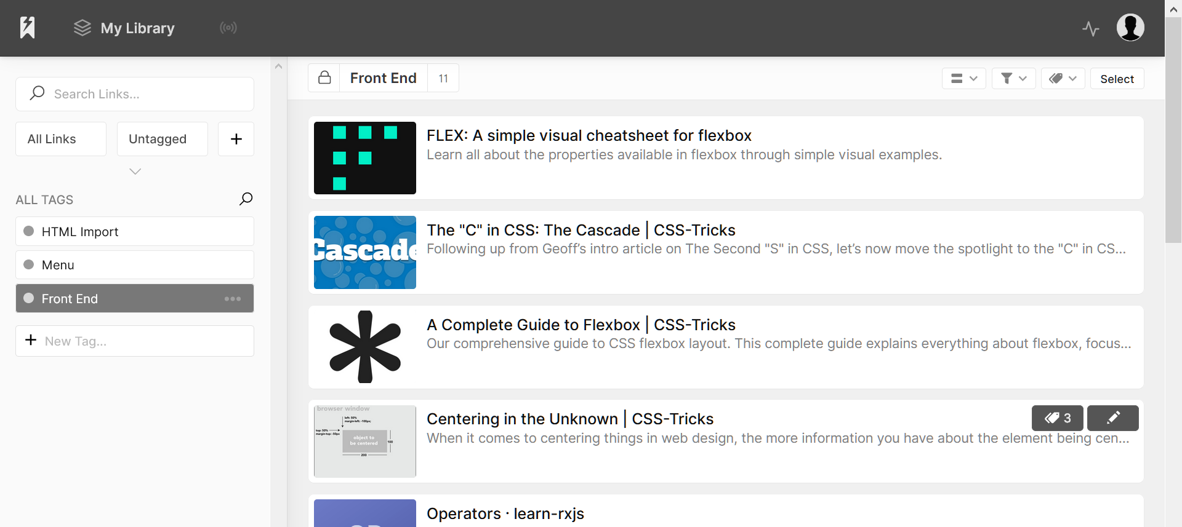Toggle the lock icon next to Front End
This screenshot has height=527, width=1182.
click(x=324, y=78)
